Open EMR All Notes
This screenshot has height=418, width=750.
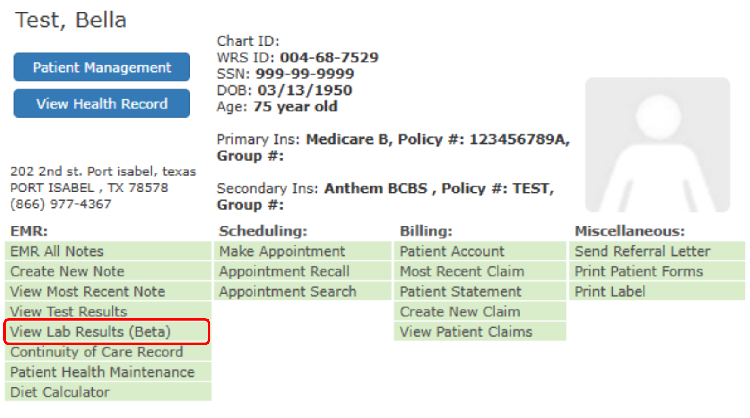pyautogui.click(x=57, y=251)
